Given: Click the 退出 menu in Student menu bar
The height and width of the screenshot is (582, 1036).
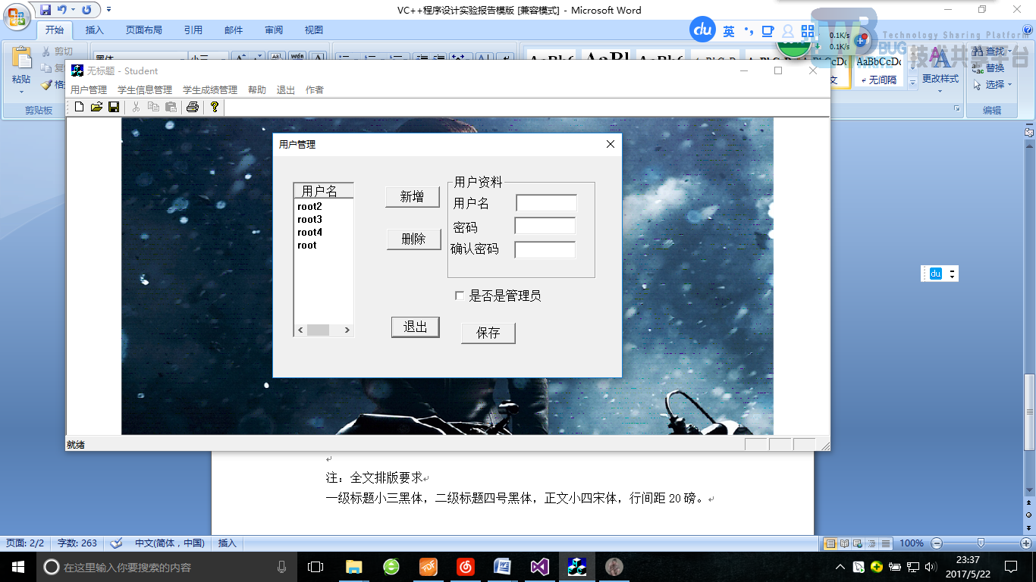Looking at the screenshot, I should click(x=286, y=89).
